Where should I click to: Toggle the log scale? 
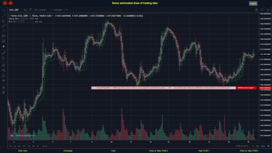(257, 146)
